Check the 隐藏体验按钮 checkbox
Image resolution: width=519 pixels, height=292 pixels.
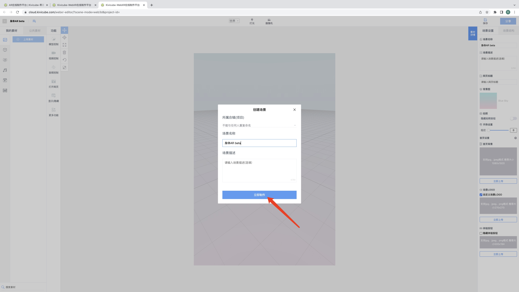point(481,233)
